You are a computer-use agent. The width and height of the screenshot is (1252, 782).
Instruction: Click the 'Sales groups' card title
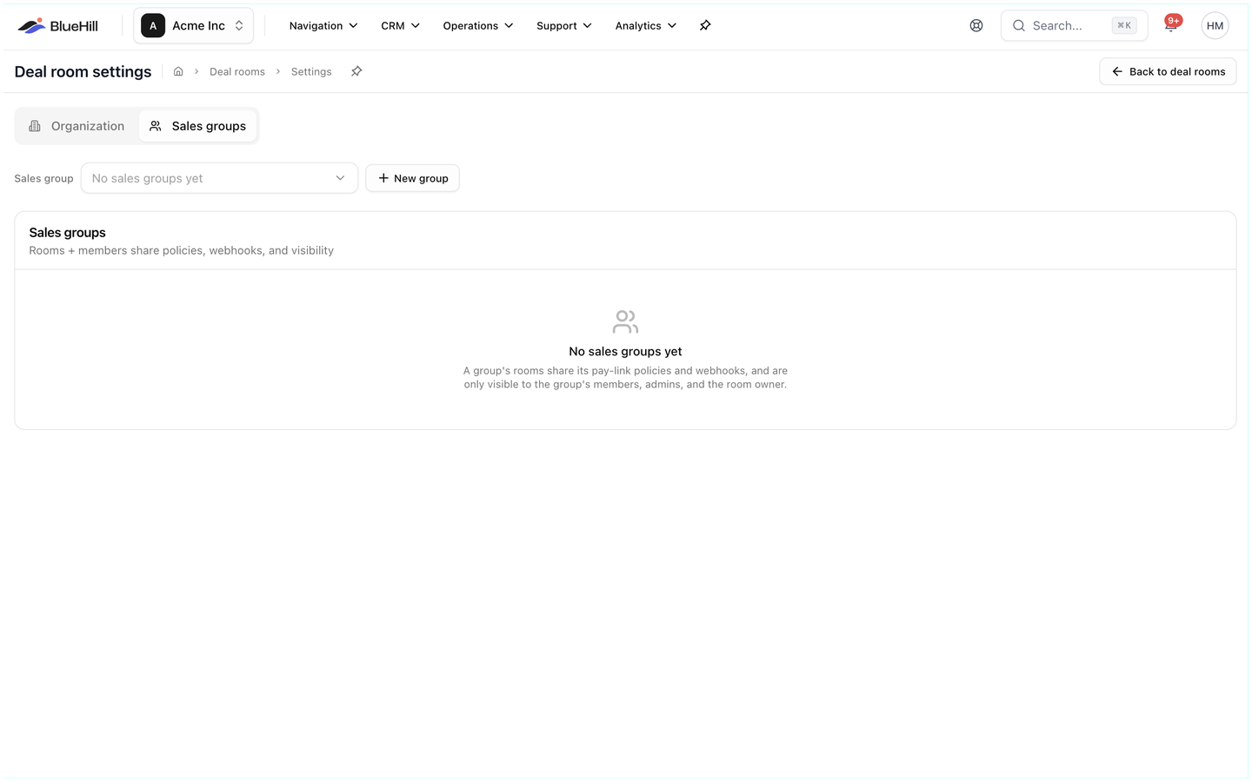67,232
